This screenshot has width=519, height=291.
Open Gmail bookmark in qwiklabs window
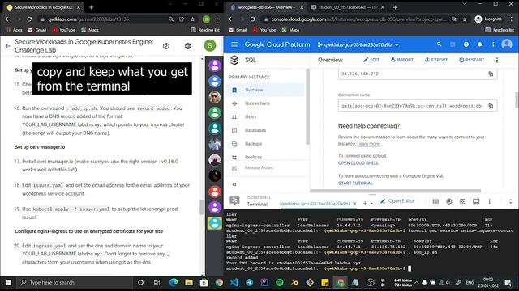pyautogui.click(x=37, y=30)
